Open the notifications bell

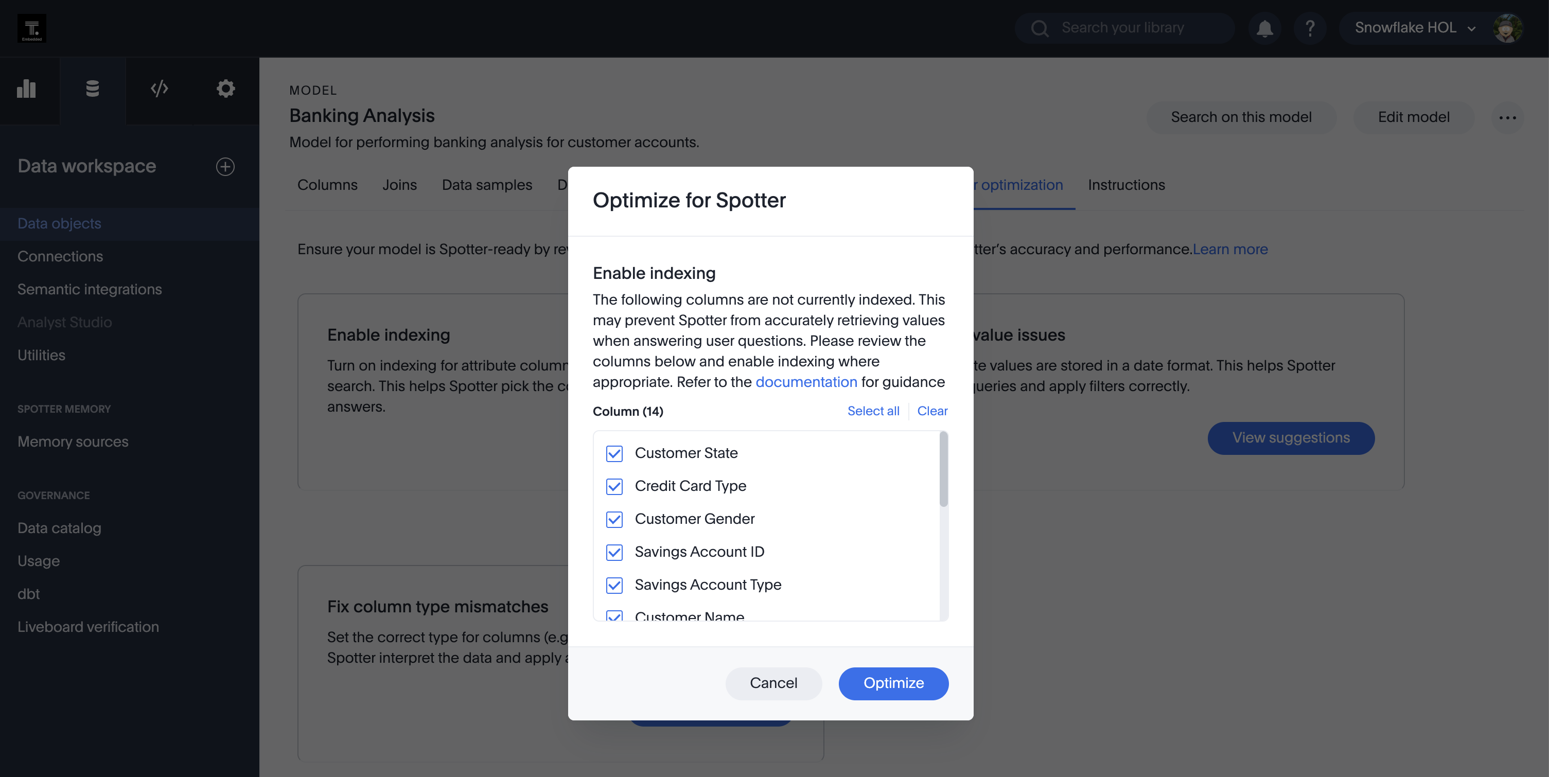coord(1264,28)
